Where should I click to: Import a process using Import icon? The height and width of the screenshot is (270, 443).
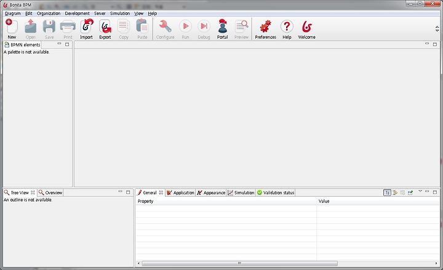point(87,29)
